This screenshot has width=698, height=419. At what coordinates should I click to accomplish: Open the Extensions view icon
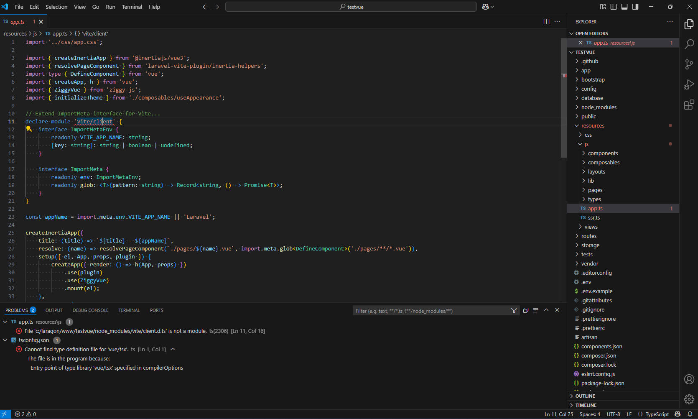(689, 105)
